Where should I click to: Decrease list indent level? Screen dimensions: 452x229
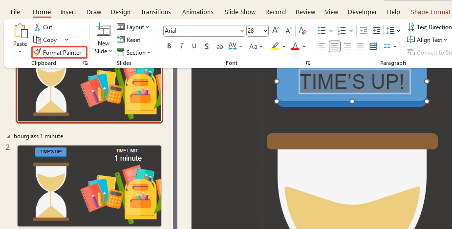(364, 31)
